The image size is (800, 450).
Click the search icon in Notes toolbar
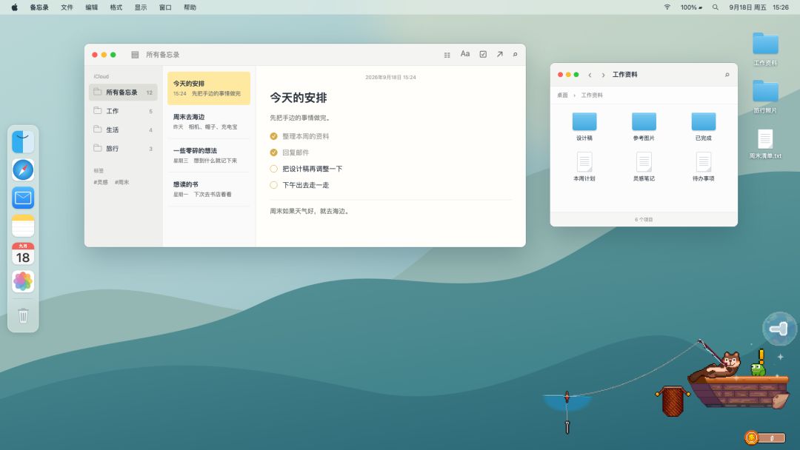pos(516,54)
